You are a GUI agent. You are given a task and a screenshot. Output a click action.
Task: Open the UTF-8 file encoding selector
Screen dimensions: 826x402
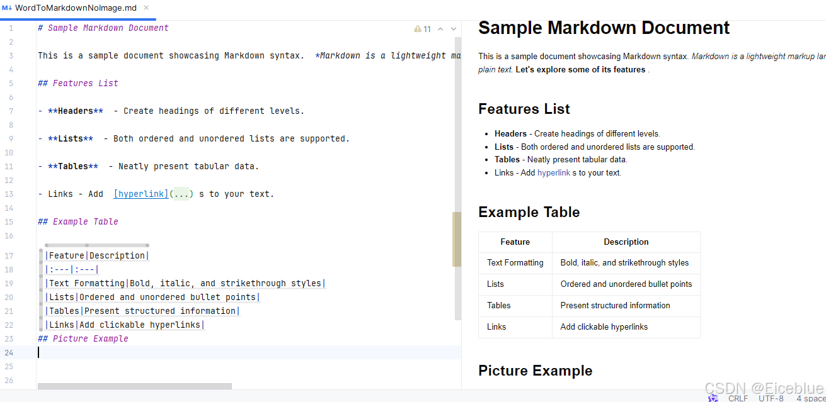[x=771, y=398]
